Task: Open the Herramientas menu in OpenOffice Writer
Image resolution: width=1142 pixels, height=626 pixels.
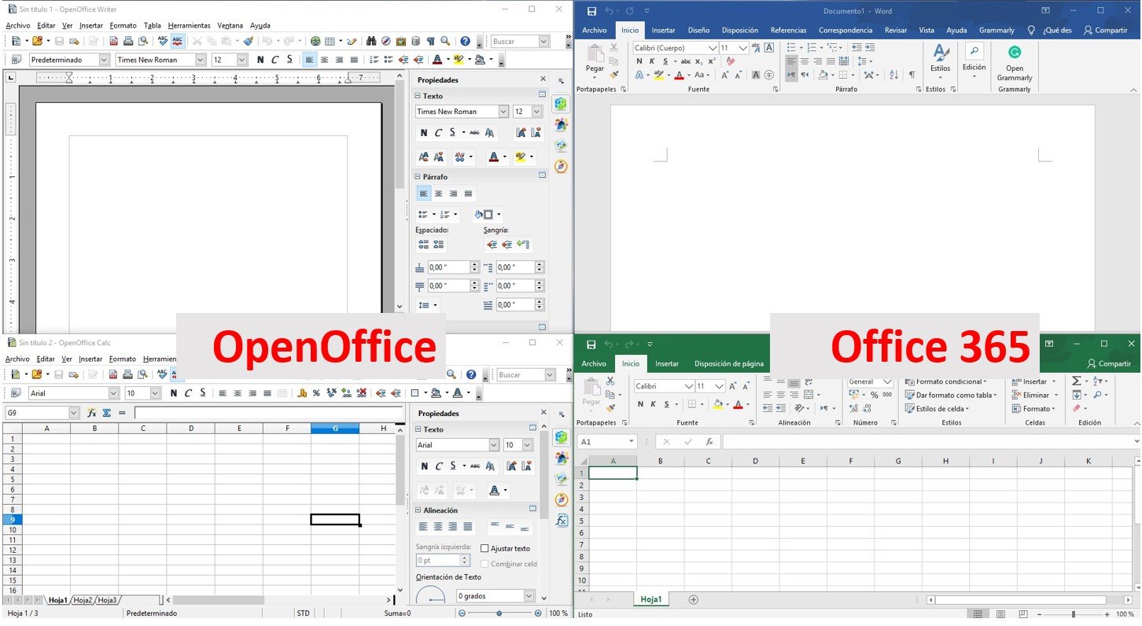Action: pyautogui.click(x=189, y=26)
